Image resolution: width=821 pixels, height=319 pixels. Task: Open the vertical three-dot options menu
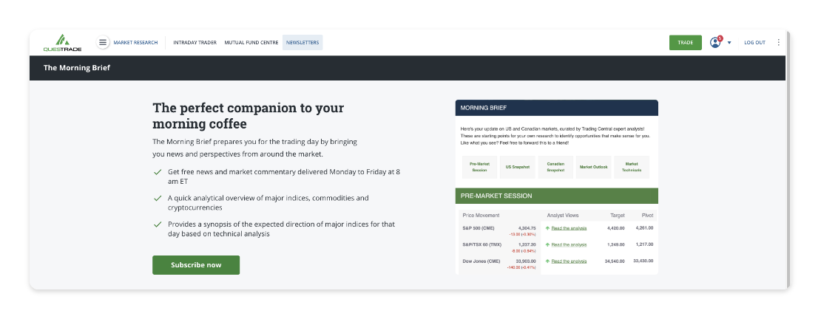pos(778,43)
